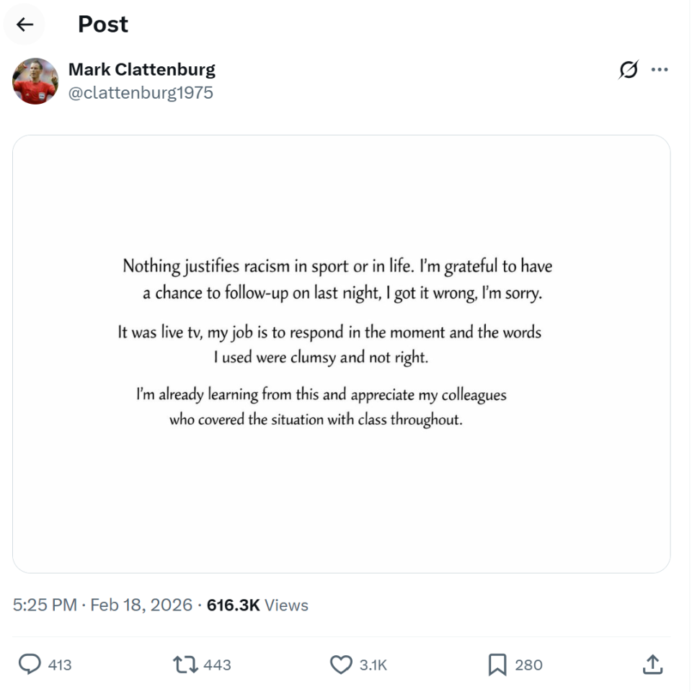The height and width of the screenshot is (692, 692).
Task: Click the reply speech bubble icon
Action: click(30, 664)
